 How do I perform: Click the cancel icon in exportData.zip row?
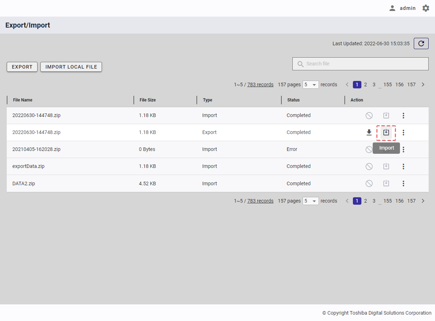(x=369, y=167)
